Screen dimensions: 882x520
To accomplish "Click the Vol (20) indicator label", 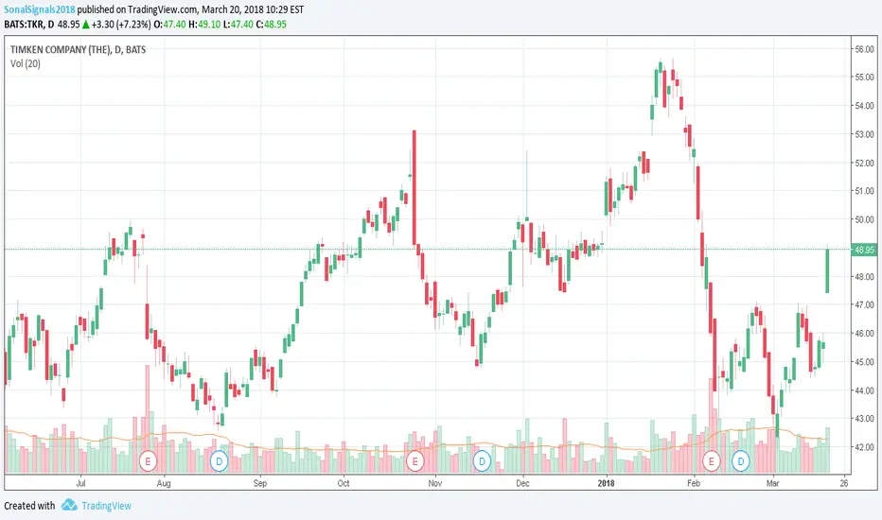I will coord(26,63).
